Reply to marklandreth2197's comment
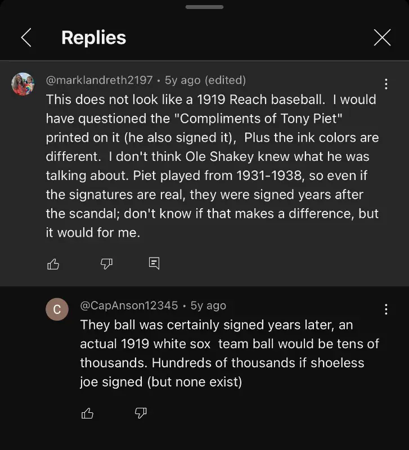Viewport: 409px width, 450px height. pyautogui.click(x=154, y=263)
